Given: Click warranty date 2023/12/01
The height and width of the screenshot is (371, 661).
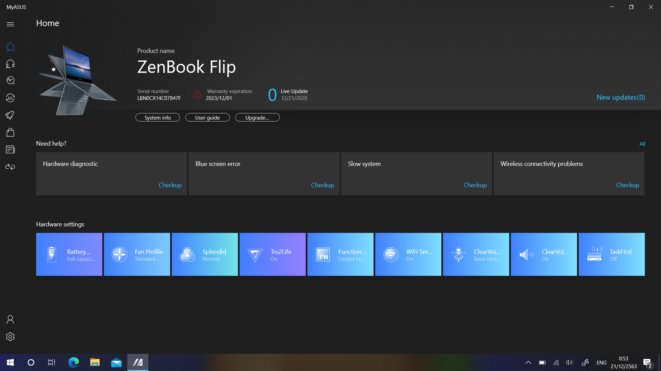Looking at the screenshot, I should pyautogui.click(x=219, y=98).
